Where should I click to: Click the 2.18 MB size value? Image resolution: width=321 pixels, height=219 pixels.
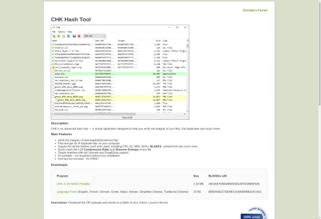(198, 184)
